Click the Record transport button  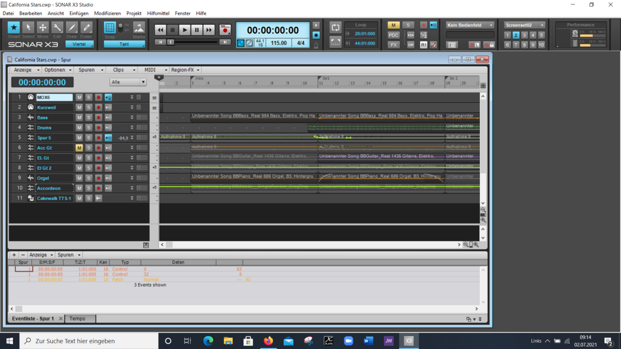tap(225, 30)
